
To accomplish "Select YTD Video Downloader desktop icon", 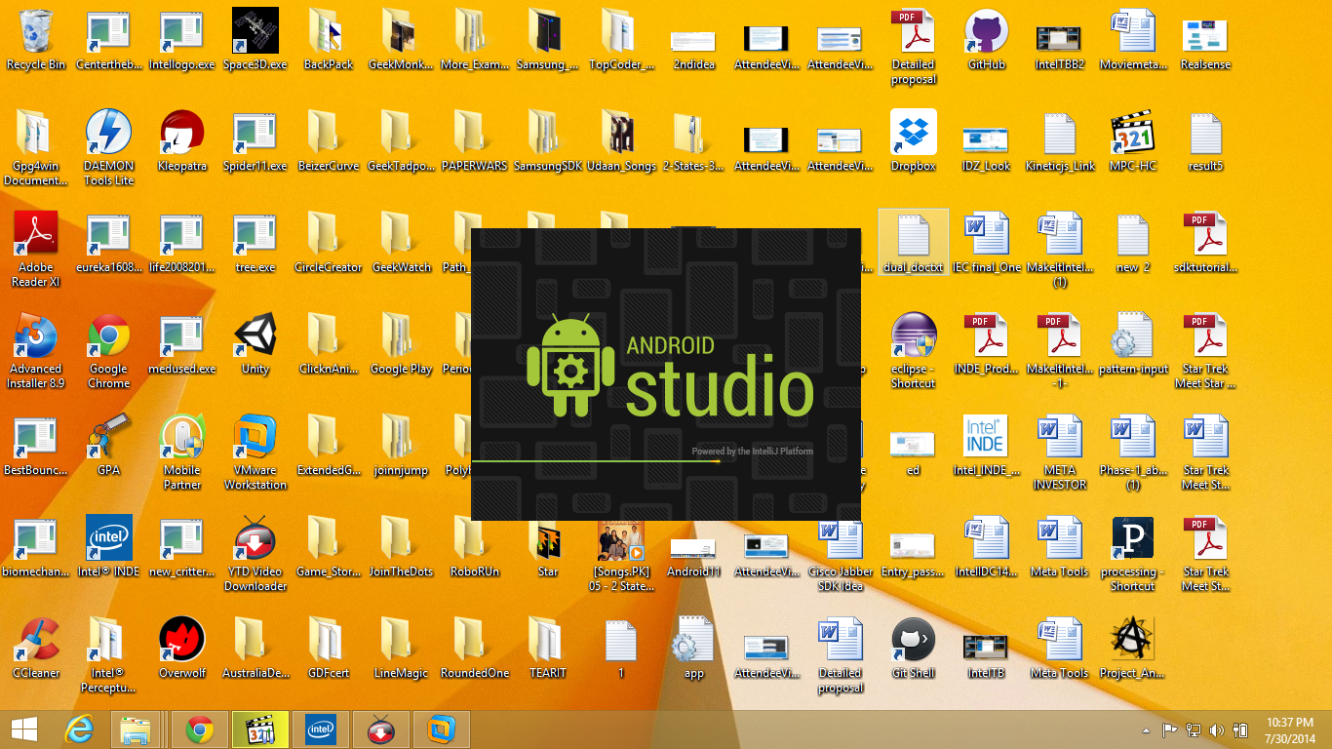I will tap(255, 554).
